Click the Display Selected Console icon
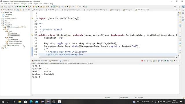 click(168, 61)
